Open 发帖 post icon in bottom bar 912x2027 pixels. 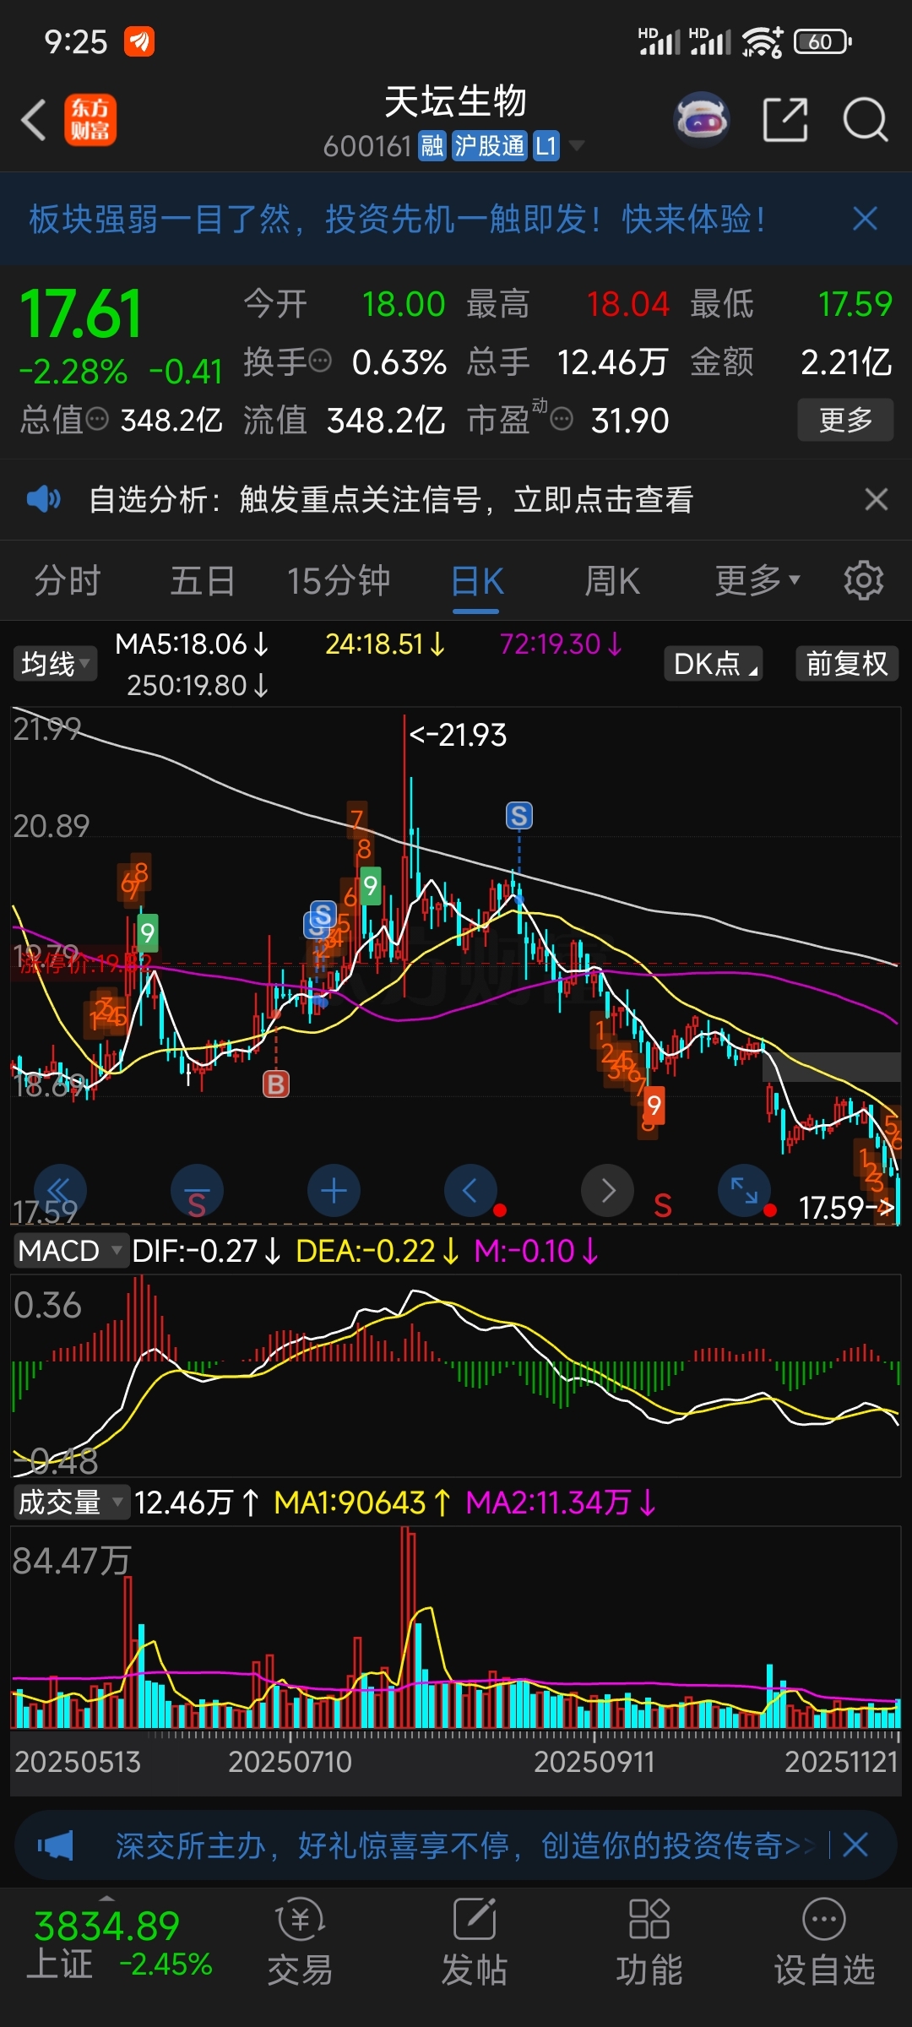click(475, 1943)
